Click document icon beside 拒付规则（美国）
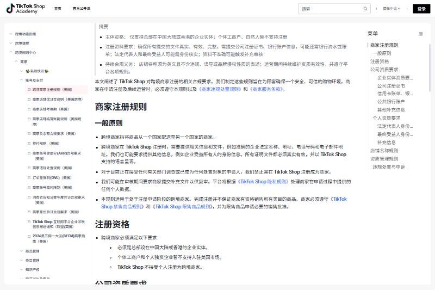 (x=29, y=144)
